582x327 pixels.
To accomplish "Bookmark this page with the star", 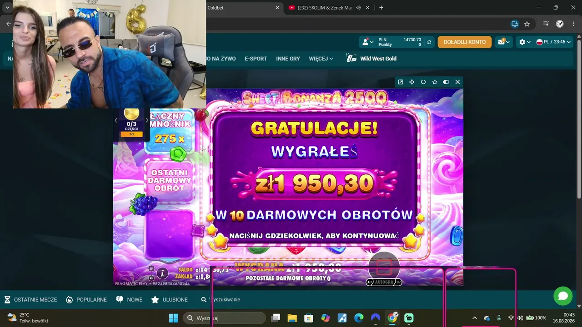I will tap(527, 24).
